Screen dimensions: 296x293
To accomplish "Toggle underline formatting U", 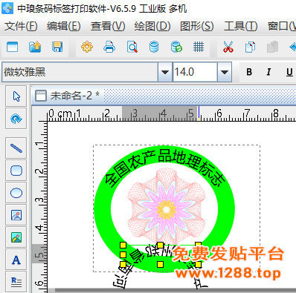I will [x=289, y=72].
